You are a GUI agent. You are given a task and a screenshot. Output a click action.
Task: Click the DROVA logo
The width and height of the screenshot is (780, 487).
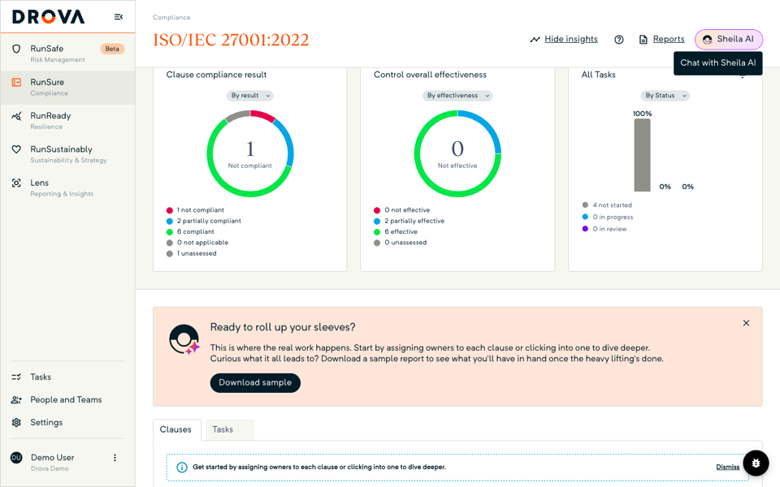click(48, 17)
